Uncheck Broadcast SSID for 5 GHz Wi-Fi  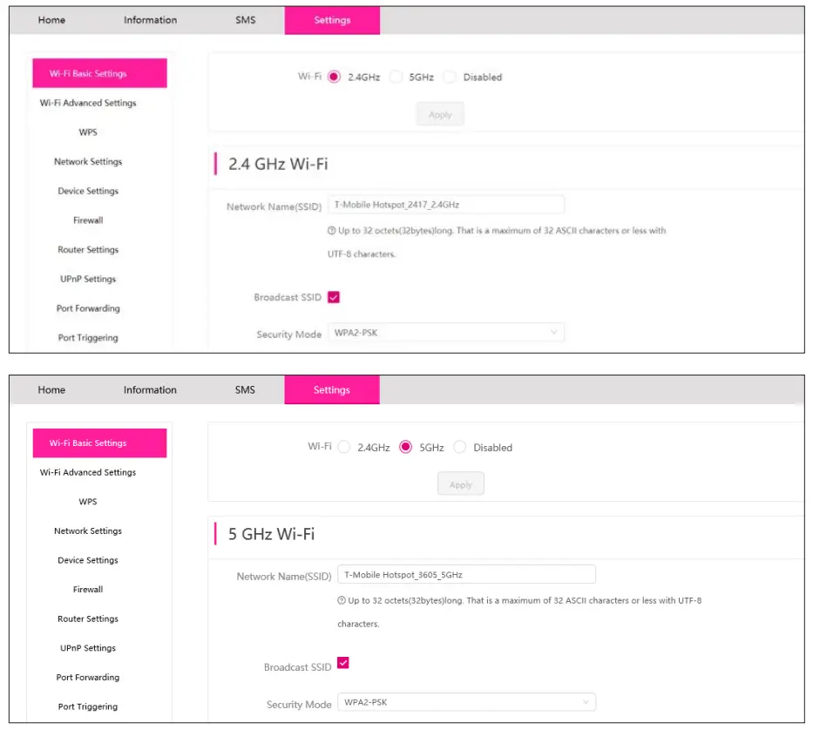(342, 664)
